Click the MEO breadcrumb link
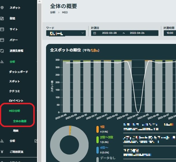 (65, 12)
